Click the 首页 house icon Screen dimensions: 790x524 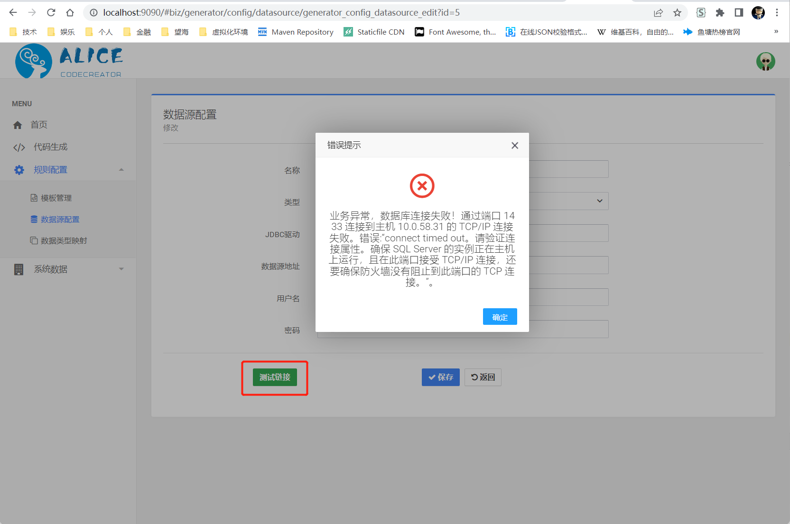tap(18, 125)
